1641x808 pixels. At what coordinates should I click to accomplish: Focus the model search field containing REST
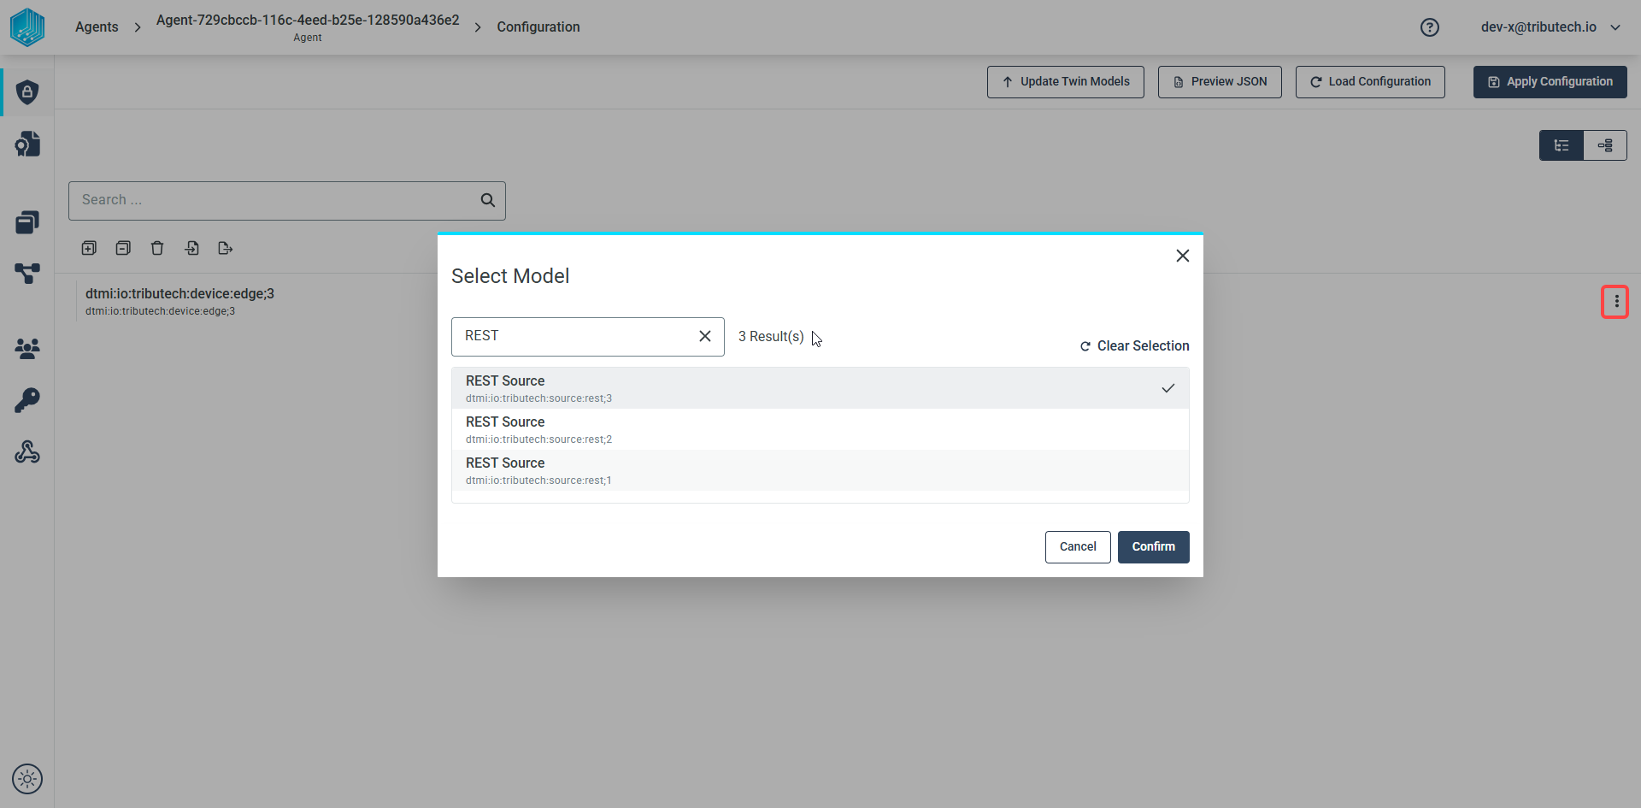(x=588, y=337)
